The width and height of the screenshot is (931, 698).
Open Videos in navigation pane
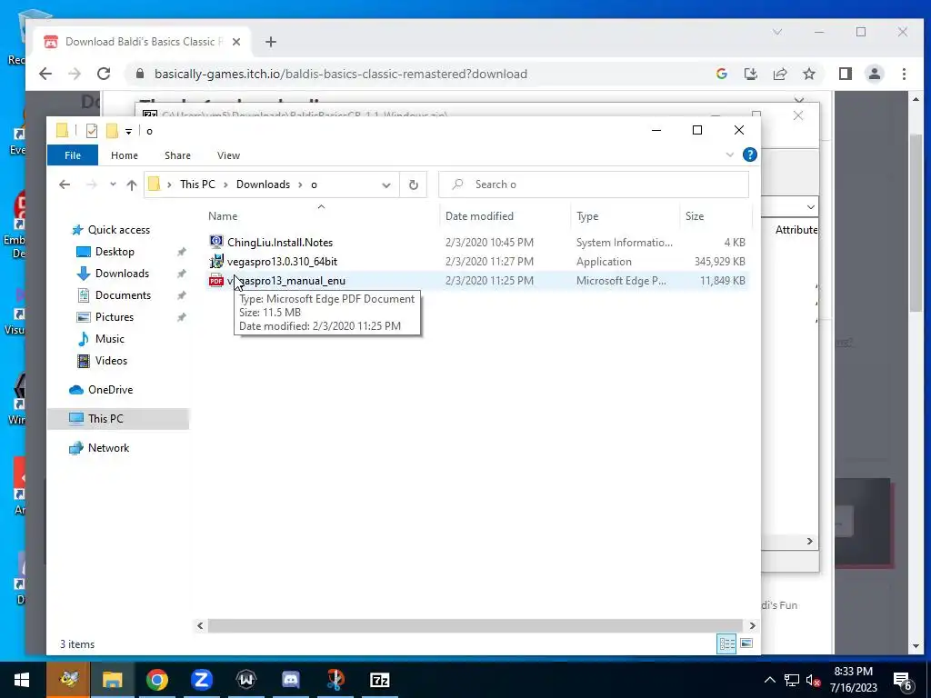coord(111,361)
